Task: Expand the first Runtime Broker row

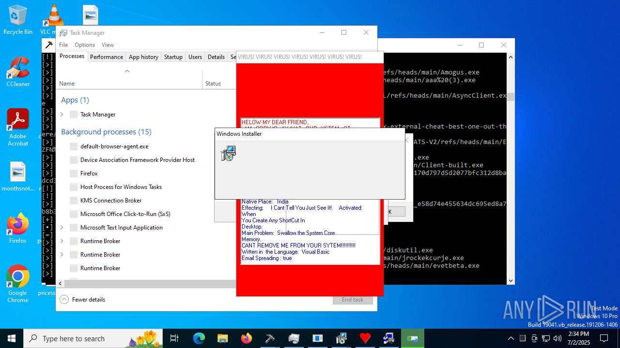Action: 62,241
